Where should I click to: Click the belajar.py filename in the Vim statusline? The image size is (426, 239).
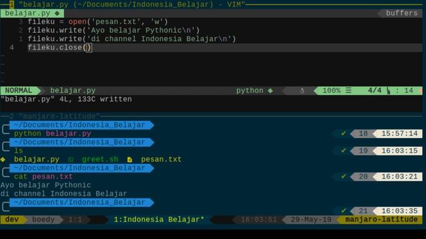pyautogui.click(x=73, y=90)
